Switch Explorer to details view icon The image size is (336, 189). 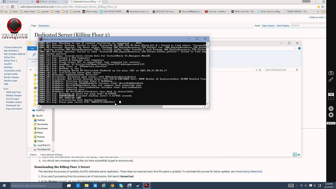click(x=295, y=155)
